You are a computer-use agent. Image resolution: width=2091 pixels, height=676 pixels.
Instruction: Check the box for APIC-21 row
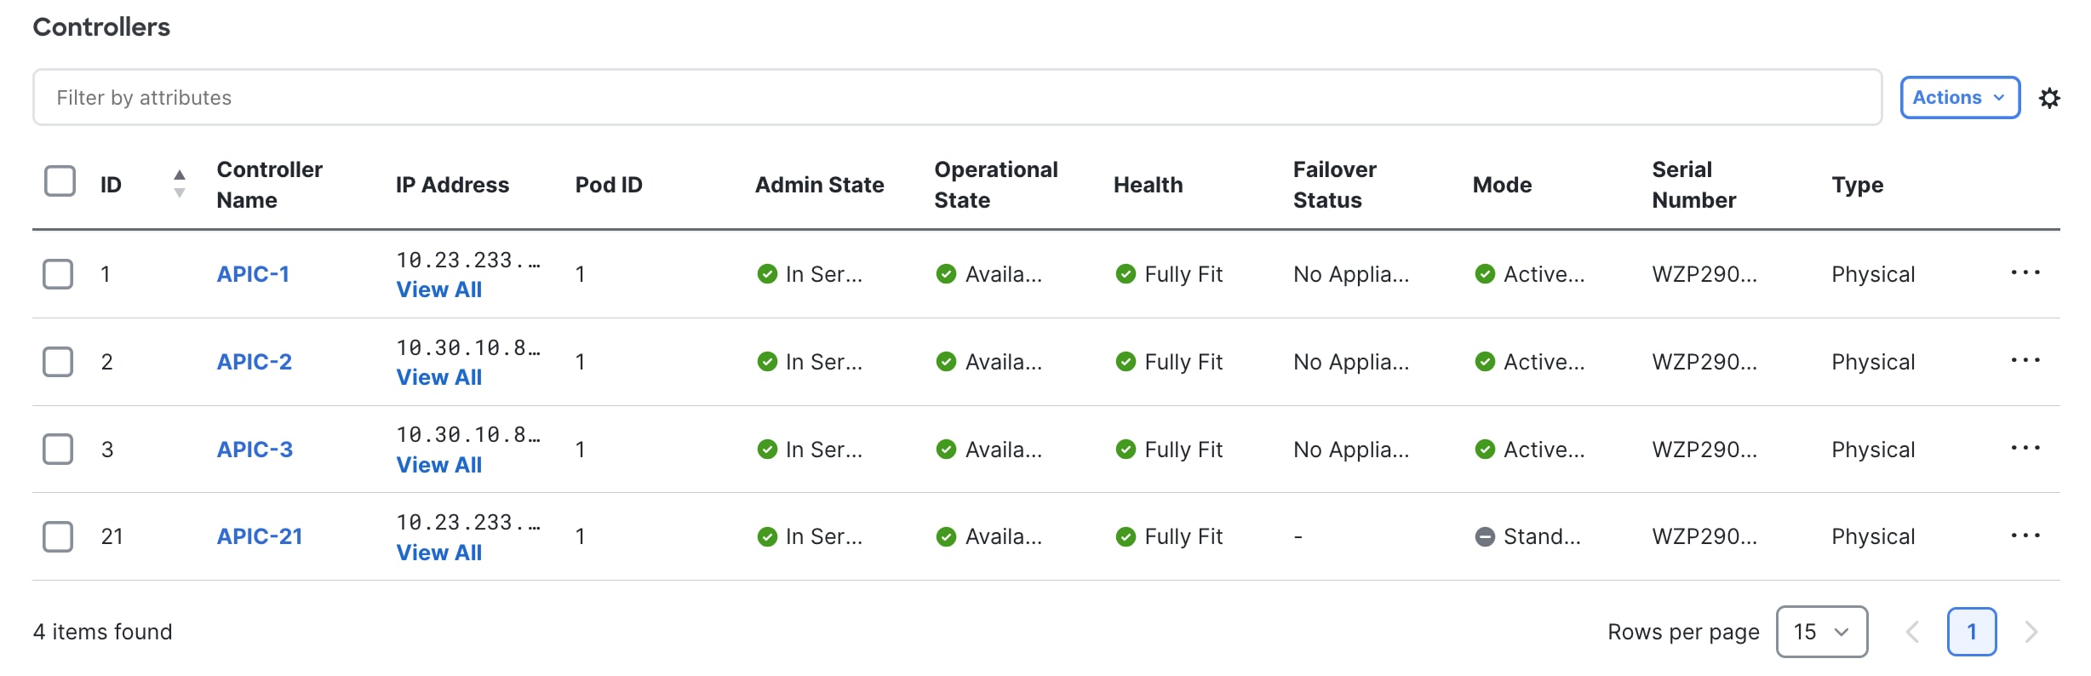click(x=58, y=536)
